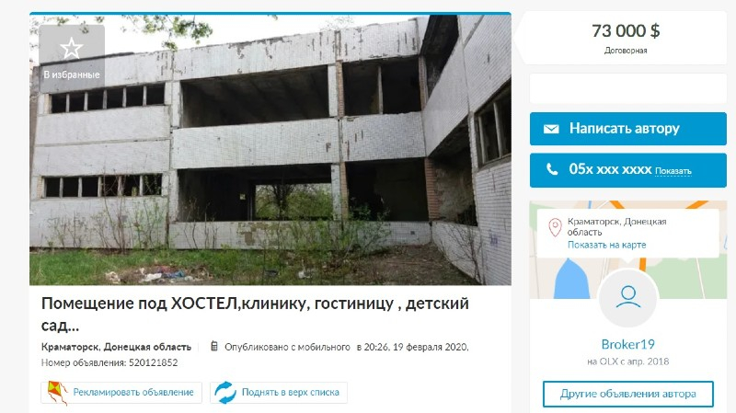Open Показать на карте link

606,245
